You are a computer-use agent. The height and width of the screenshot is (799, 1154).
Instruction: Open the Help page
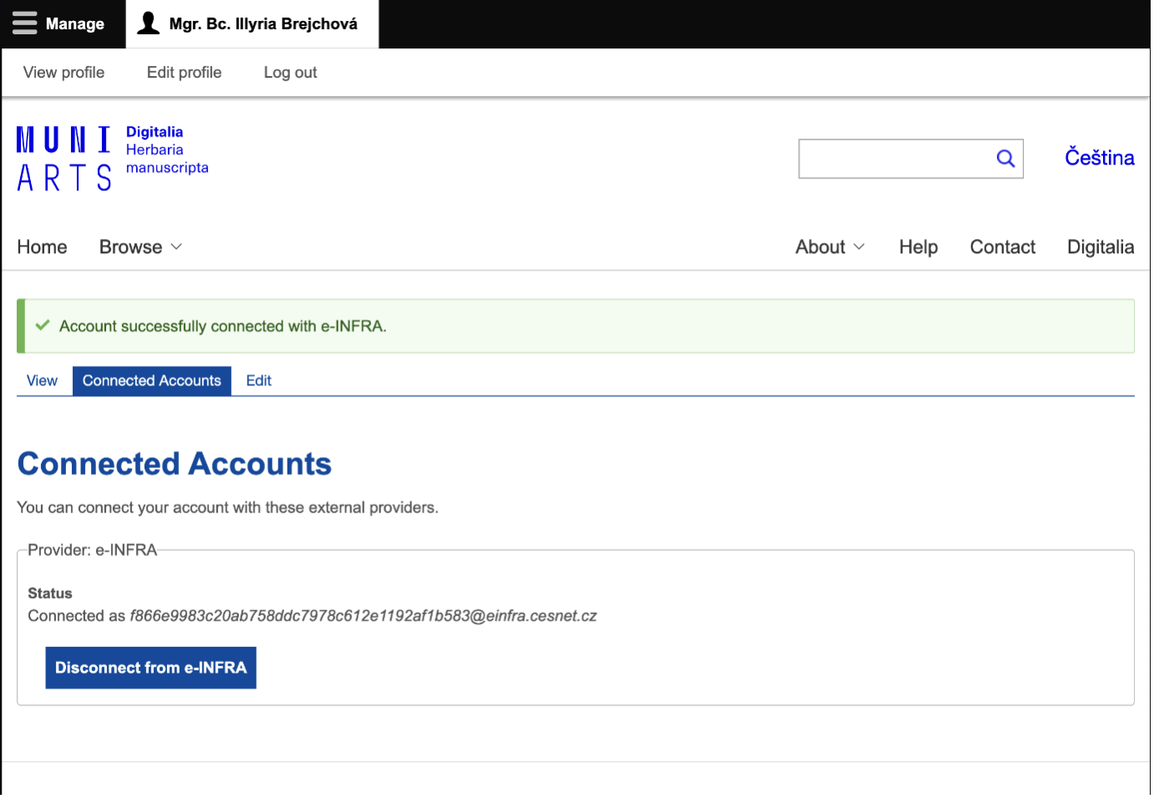pos(918,247)
